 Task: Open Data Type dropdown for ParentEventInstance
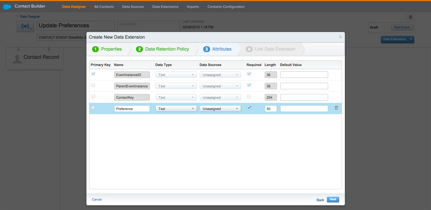(x=176, y=86)
